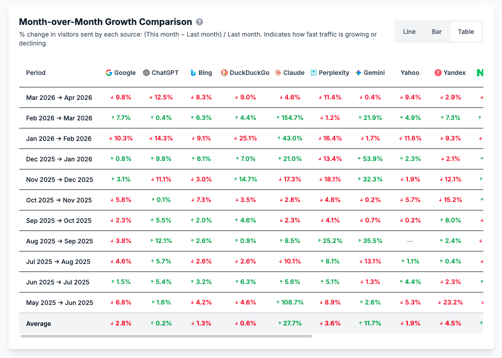Select the May 2025 → Jun 2025 row label
This screenshot has width=502, height=358.
tap(59, 302)
